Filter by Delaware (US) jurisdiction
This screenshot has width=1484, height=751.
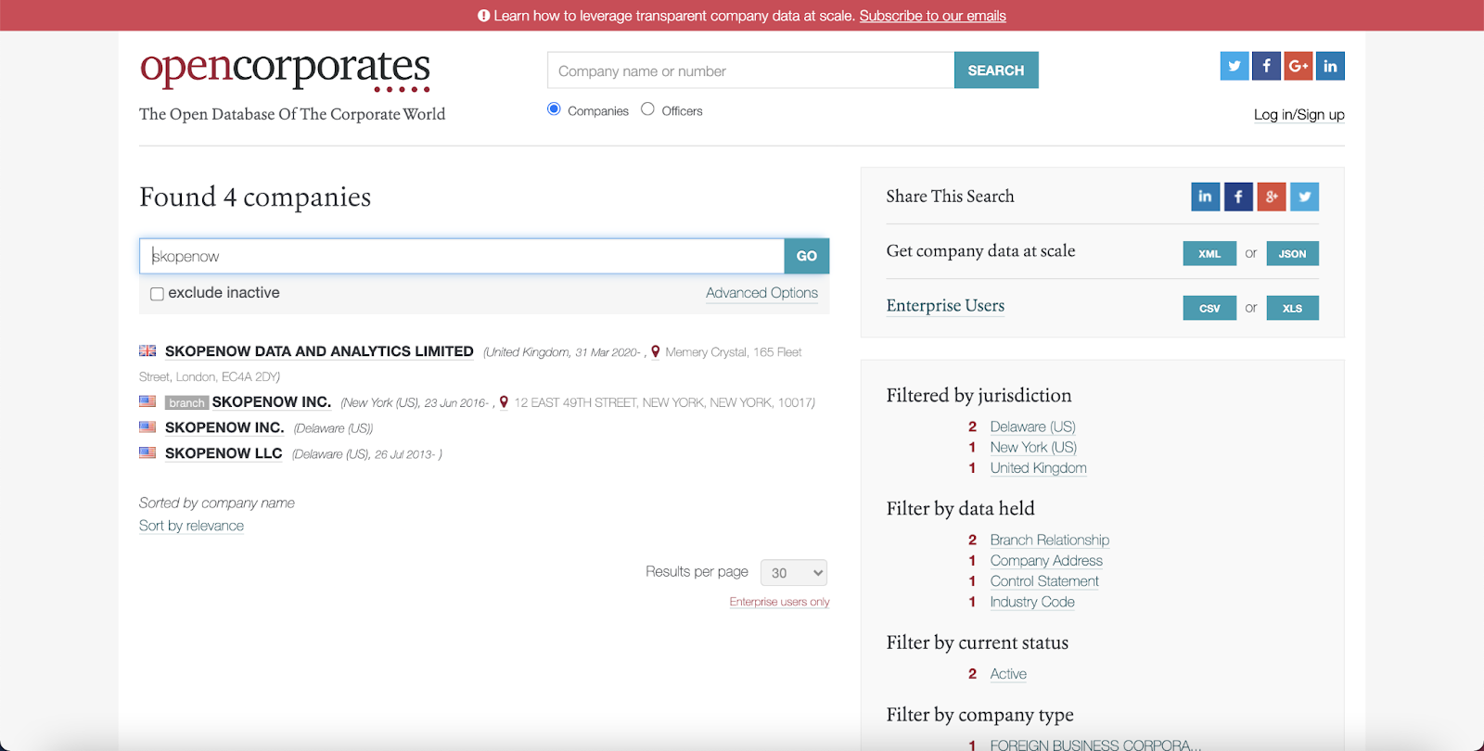tap(1032, 426)
